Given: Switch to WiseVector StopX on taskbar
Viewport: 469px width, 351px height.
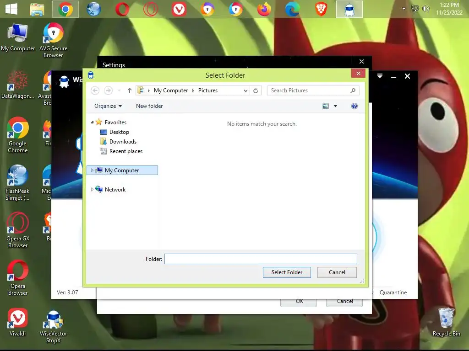Looking at the screenshot, I should (x=349, y=9).
